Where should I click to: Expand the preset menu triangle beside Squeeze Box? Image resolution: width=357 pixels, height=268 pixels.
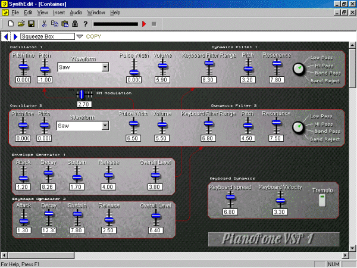[x=80, y=37]
